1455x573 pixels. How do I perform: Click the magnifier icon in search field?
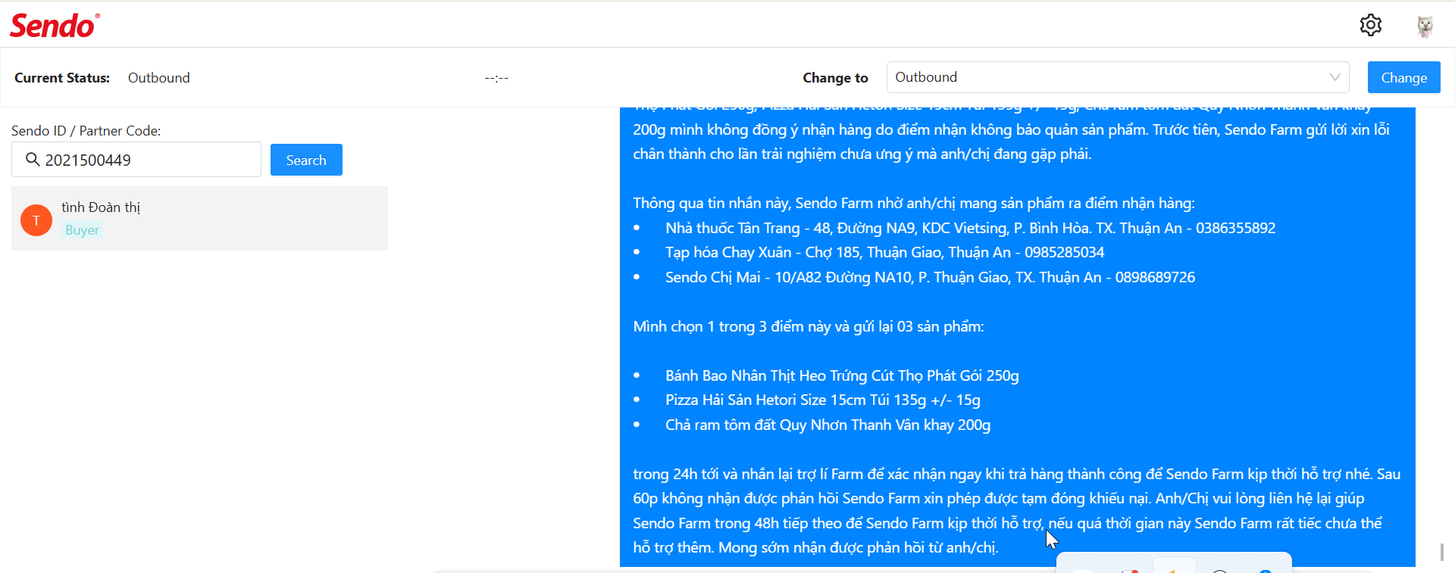click(33, 160)
